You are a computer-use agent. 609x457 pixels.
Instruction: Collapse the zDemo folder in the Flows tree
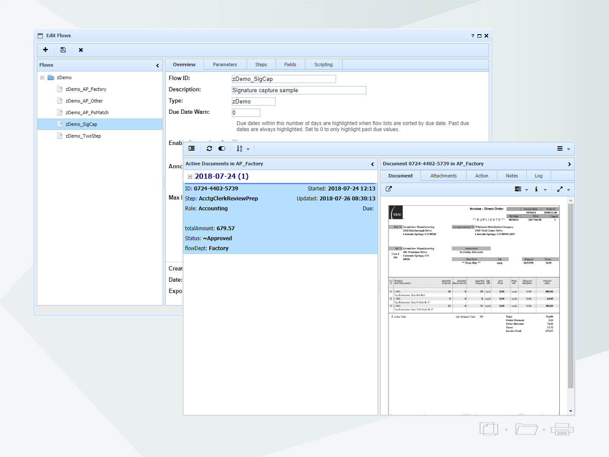coord(42,77)
